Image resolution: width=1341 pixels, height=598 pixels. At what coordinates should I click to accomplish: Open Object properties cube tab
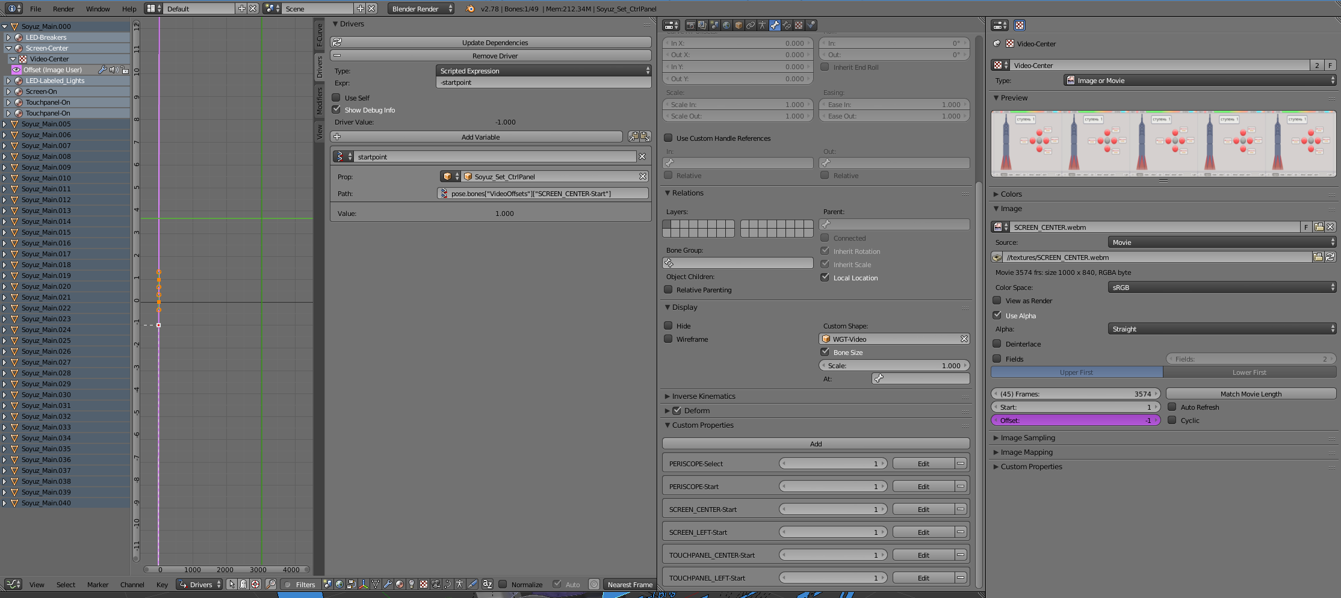(x=739, y=25)
